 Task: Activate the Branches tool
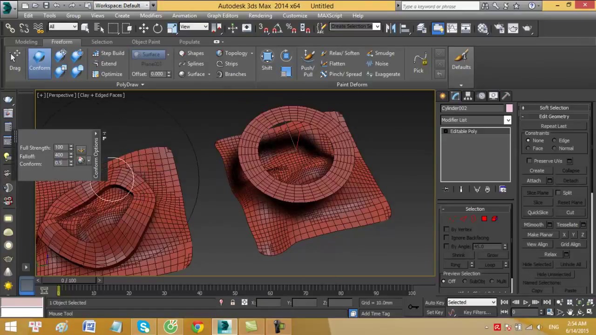pos(231,74)
